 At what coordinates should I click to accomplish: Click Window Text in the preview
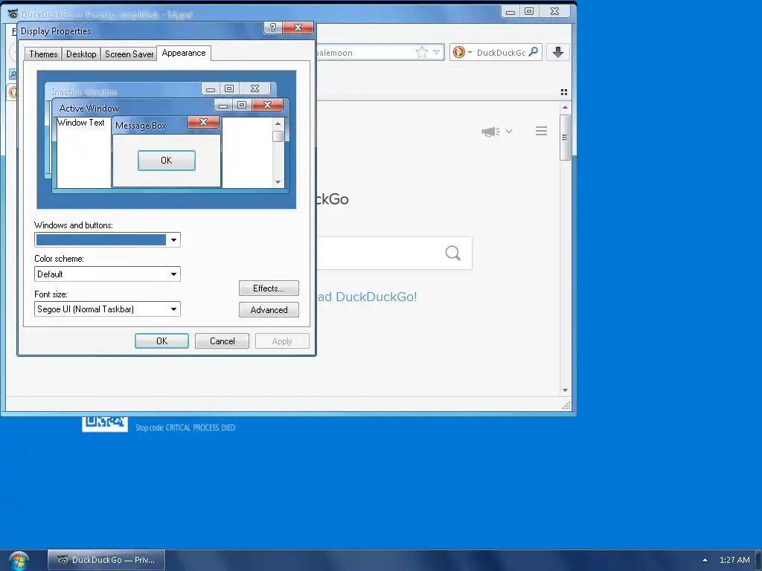tap(80, 123)
